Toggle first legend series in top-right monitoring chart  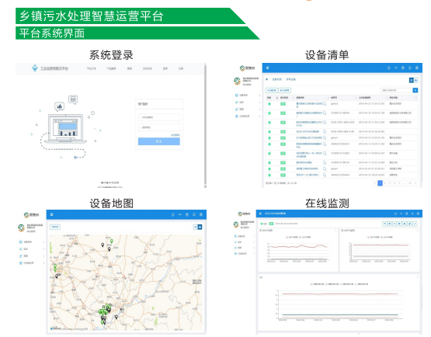374,237
